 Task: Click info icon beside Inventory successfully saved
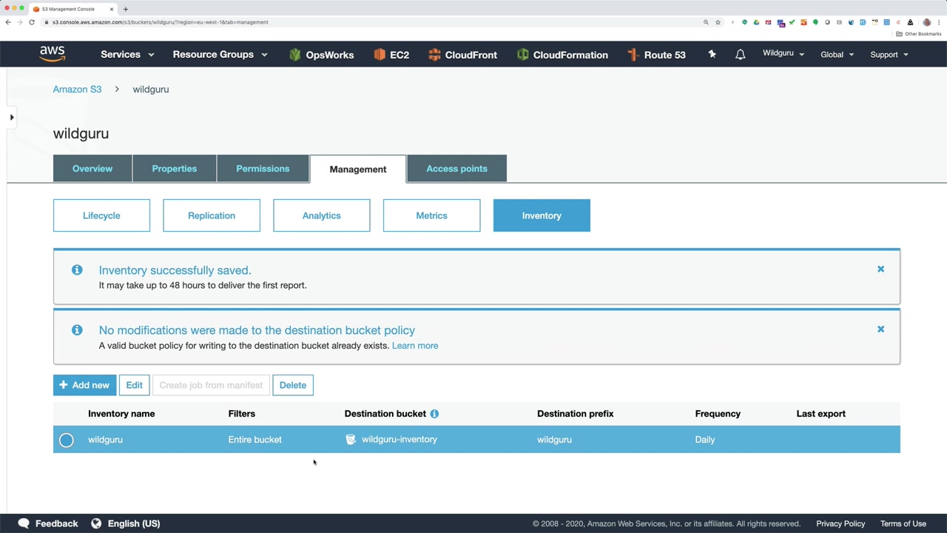(x=77, y=270)
